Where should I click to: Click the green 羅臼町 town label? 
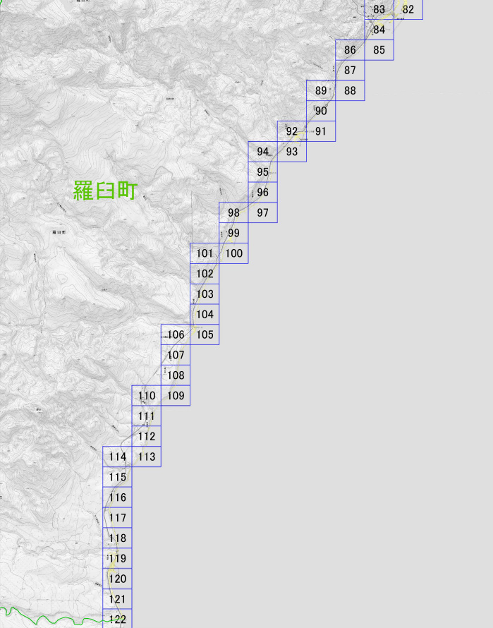(105, 191)
